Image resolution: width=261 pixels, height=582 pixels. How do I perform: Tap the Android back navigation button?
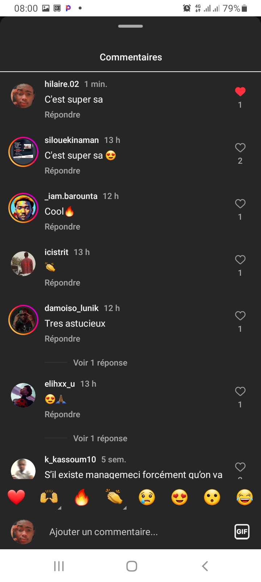[x=205, y=566]
